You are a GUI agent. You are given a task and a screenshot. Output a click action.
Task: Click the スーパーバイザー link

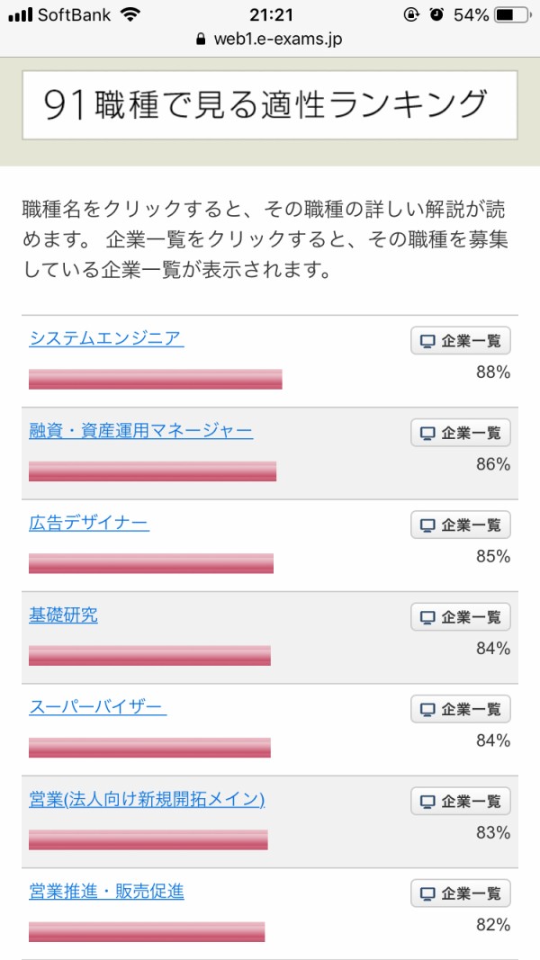95,708
